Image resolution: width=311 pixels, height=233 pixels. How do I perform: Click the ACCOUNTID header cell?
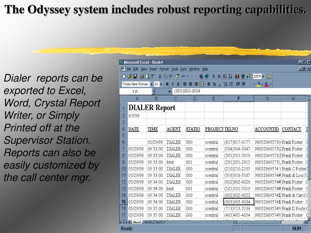pos(267,129)
